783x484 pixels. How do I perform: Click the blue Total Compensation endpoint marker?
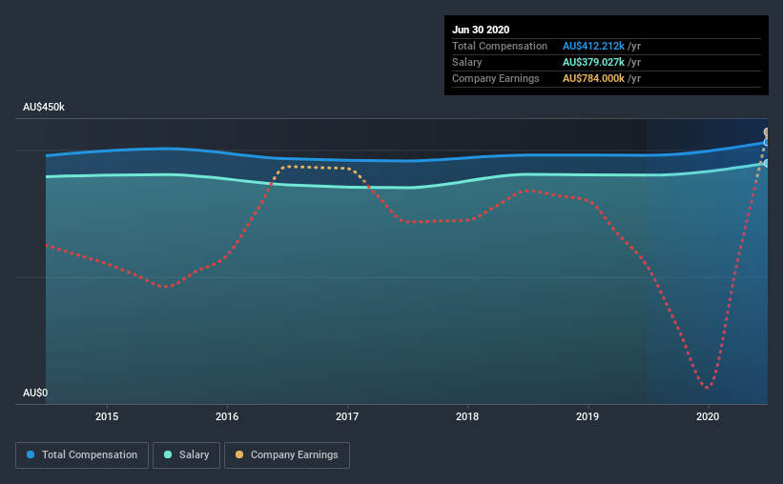[x=766, y=143]
